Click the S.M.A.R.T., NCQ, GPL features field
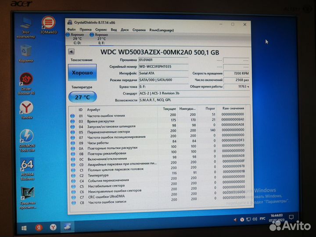 pyautogui.click(x=194, y=100)
